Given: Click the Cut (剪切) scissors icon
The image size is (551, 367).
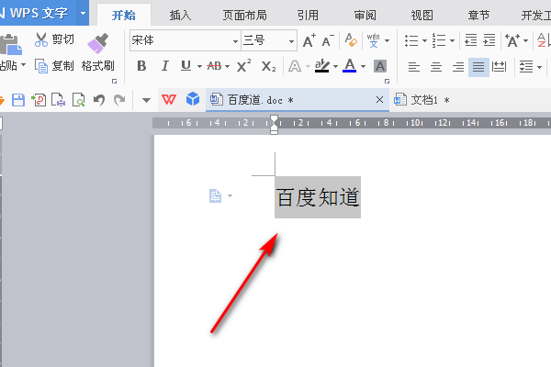Looking at the screenshot, I should pyautogui.click(x=41, y=39).
